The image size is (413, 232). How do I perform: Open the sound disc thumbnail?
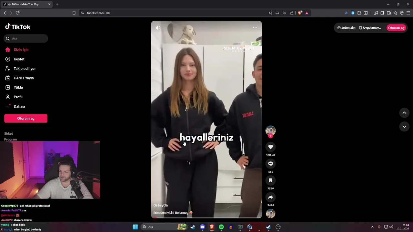click(x=270, y=213)
